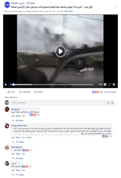The width and height of the screenshot is (121, 178).
Task: Open sticker picker in comment box
Action: tap(112, 103)
